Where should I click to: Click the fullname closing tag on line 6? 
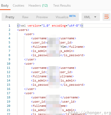(x=75, y=47)
